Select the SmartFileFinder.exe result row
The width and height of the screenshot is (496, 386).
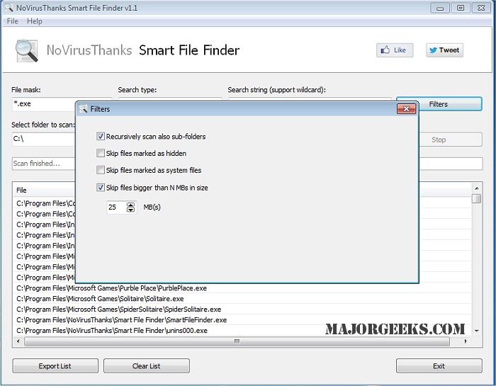242,320
